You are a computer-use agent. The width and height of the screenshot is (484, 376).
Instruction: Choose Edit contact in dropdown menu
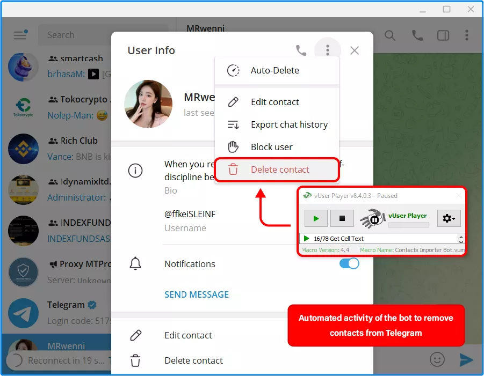pos(277,102)
